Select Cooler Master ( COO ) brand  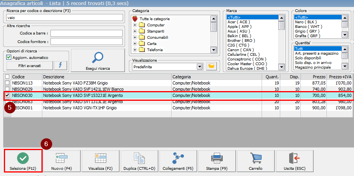(252, 64)
